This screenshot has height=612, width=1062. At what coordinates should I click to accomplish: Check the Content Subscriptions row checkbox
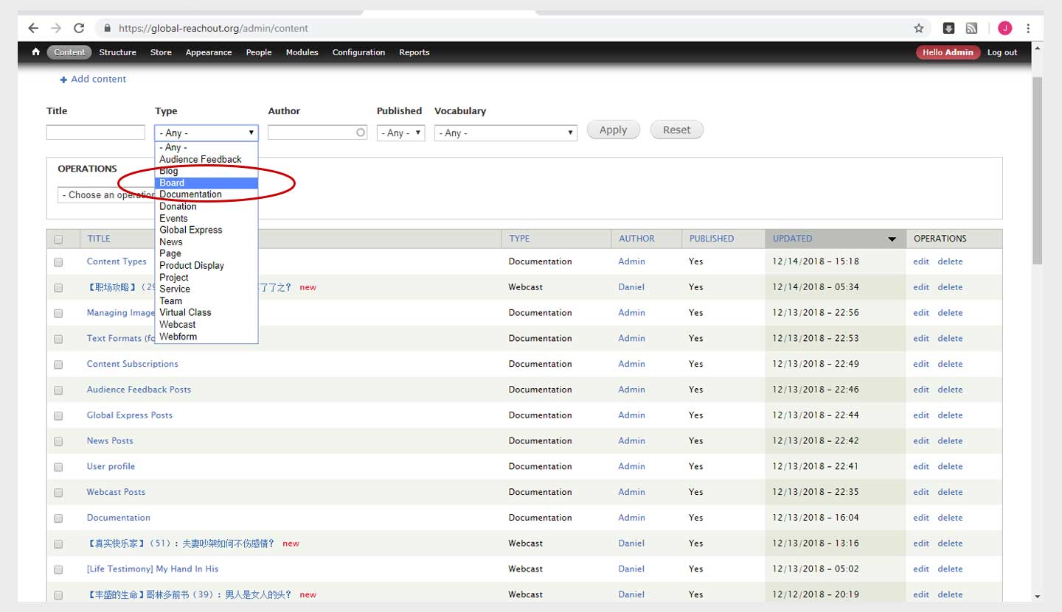[58, 365]
